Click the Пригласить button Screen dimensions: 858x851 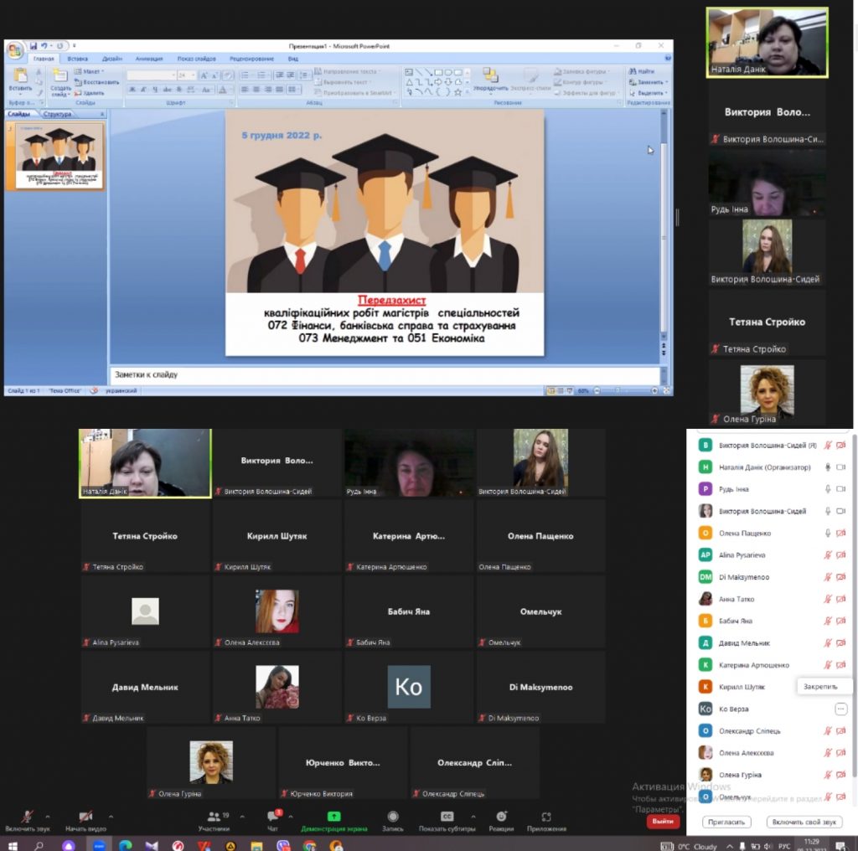(726, 822)
